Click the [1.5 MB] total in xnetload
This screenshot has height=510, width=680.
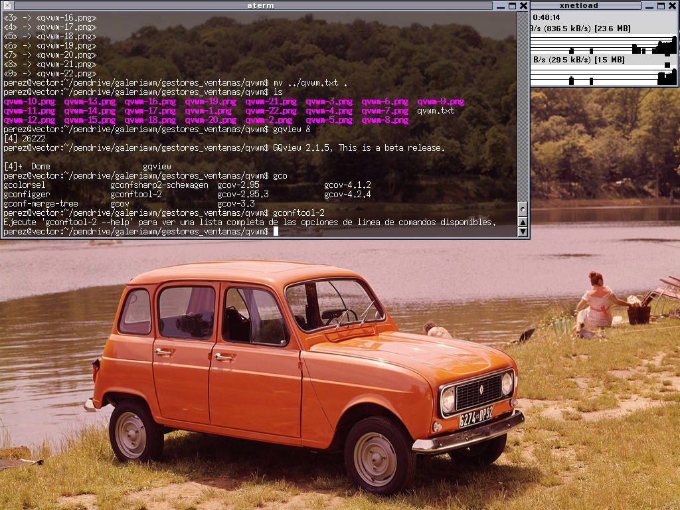610,60
